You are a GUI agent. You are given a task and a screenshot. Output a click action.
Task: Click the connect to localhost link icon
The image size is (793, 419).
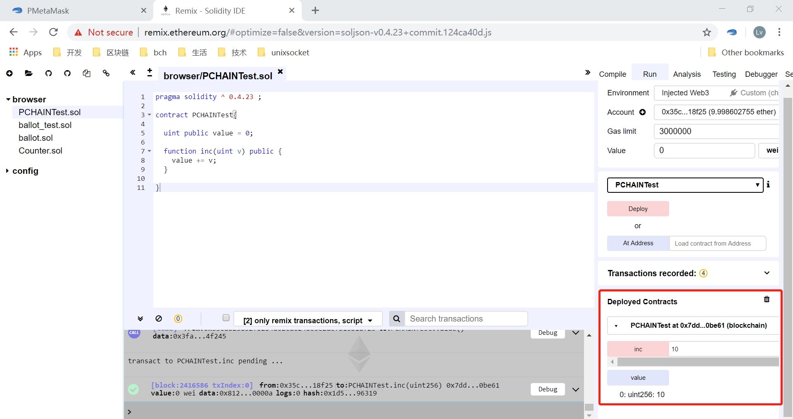tap(106, 73)
